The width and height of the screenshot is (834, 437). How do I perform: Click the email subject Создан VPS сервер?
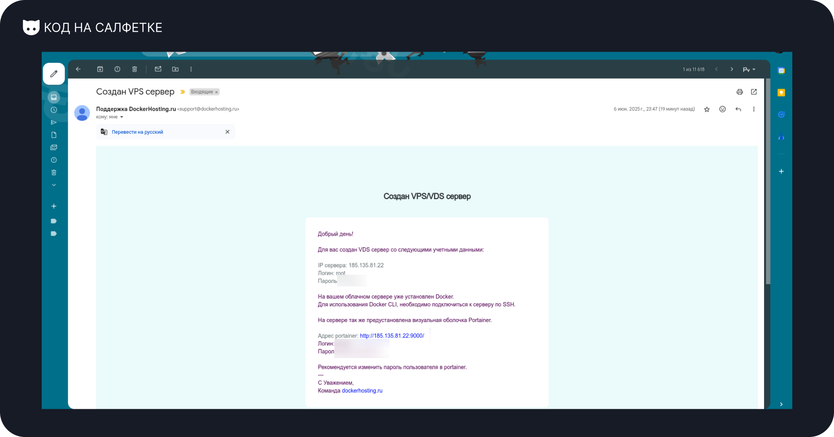point(135,92)
